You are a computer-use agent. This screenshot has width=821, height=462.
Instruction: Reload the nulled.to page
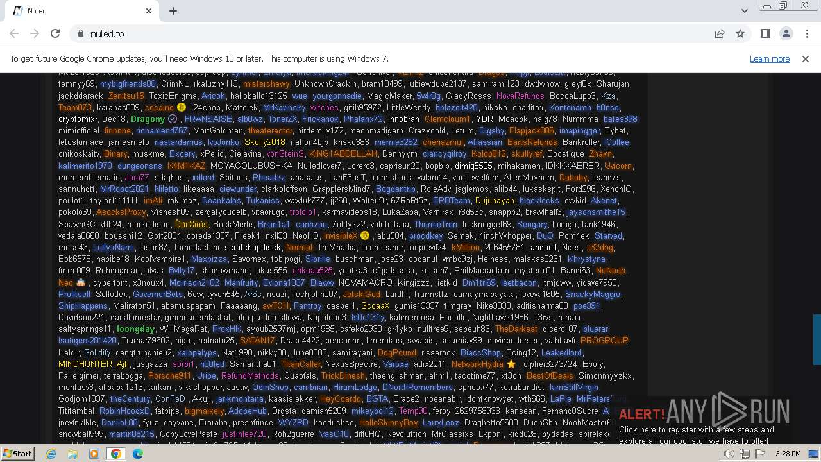pyautogui.click(x=55, y=33)
